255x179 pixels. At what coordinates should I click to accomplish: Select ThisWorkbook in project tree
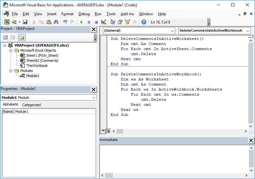tap(37, 66)
